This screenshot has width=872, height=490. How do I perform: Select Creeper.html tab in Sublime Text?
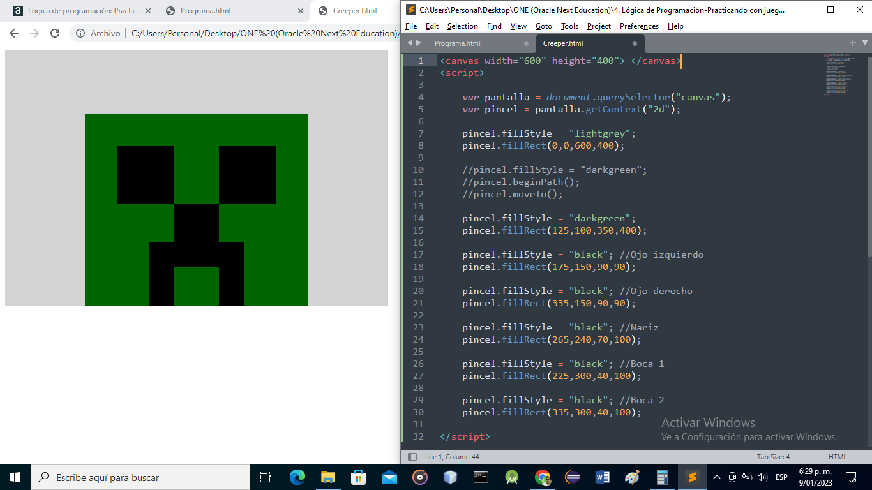click(x=563, y=43)
